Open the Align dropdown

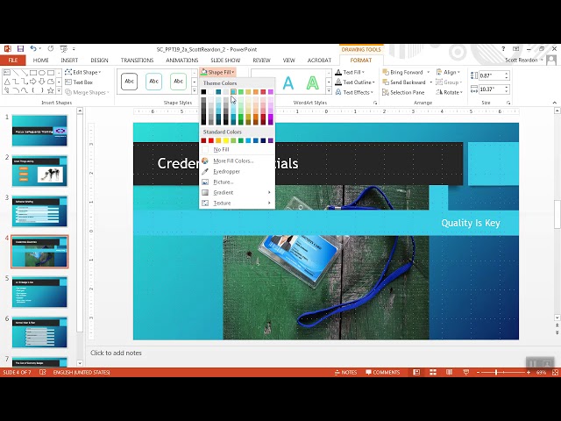pos(448,72)
